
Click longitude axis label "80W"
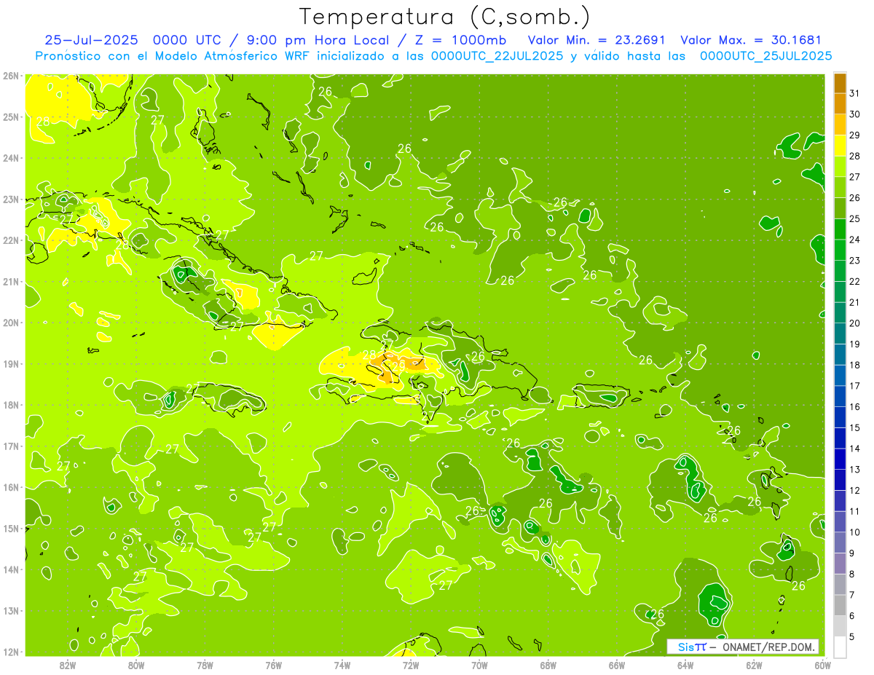(136, 665)
